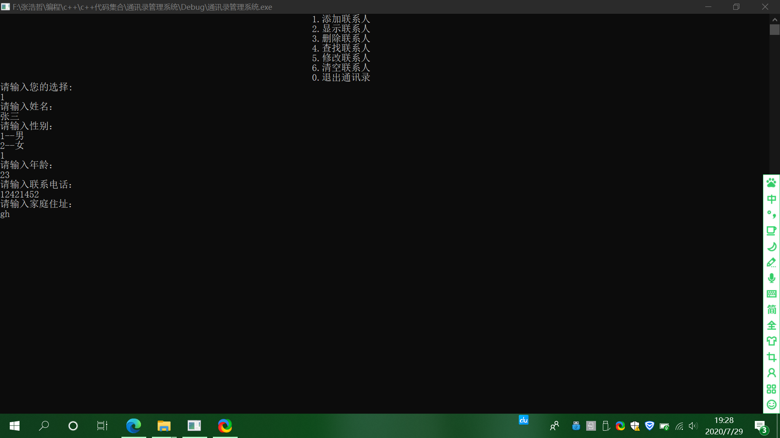
Task: Activate voice input microphone icon
Action: point(771,278)
